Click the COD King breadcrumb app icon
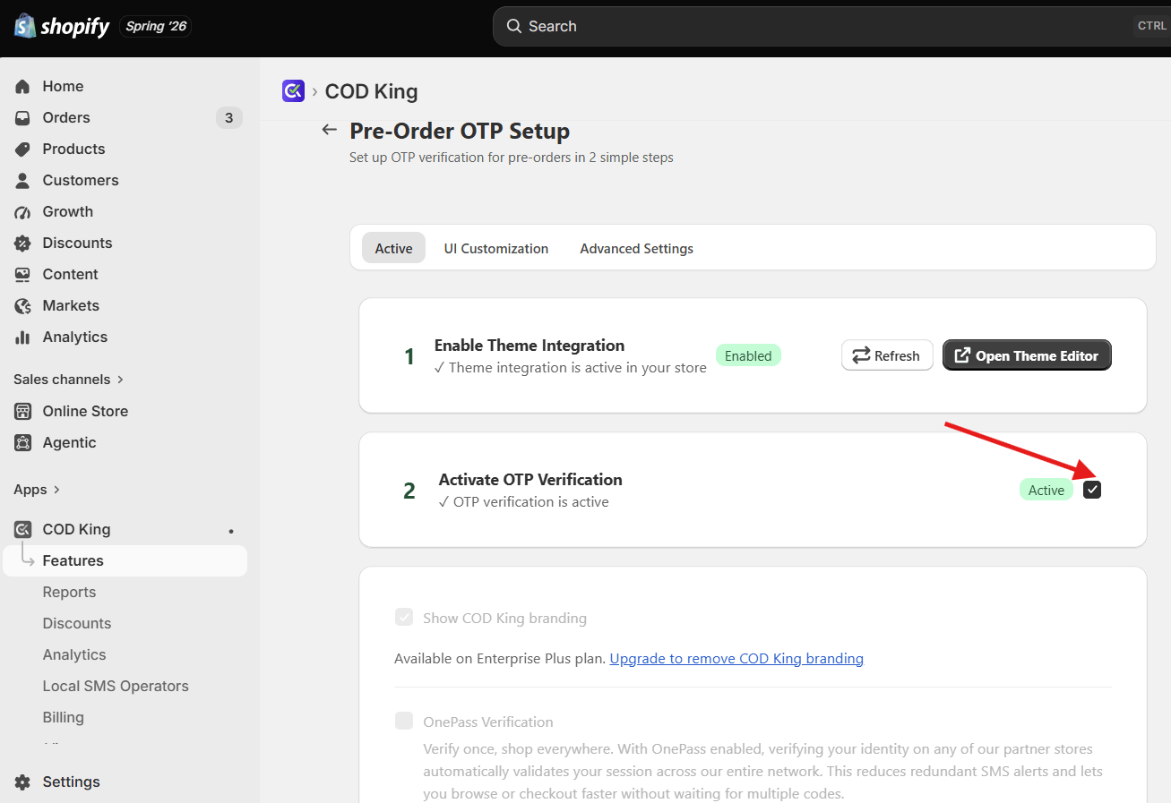This screenshot has width=1171, height=803. pos(293,91)
